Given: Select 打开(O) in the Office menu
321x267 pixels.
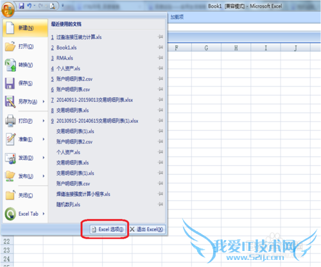Looking at the screenshot, I should click(25, 46).
